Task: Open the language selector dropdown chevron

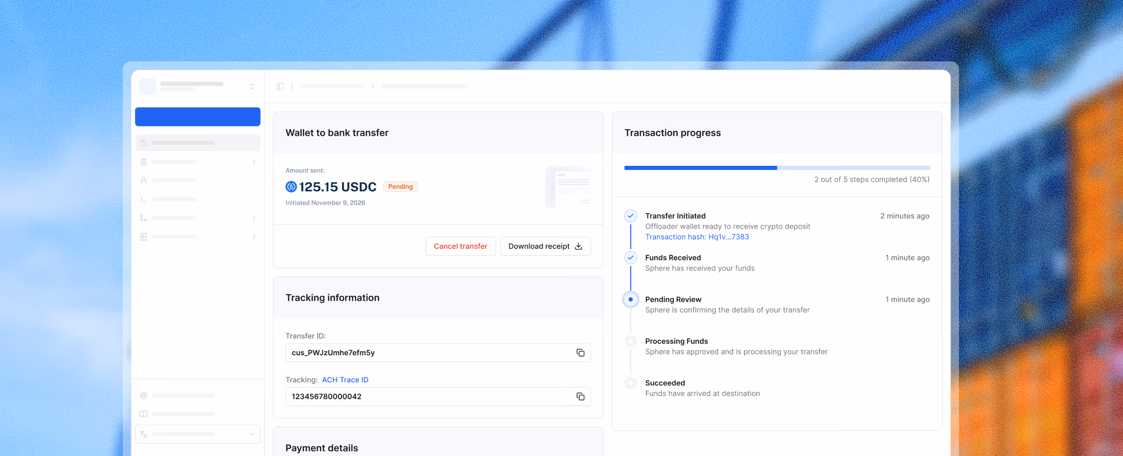Action: (x=252, y=434)
